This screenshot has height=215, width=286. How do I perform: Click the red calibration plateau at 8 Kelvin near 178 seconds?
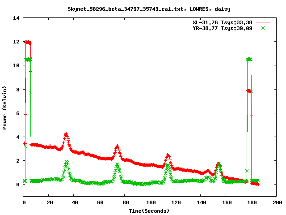click(248, 90)
